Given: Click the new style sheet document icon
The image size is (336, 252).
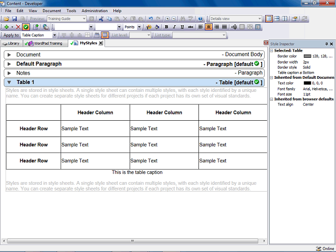Looking at the screenshot, I should (36, 27).
